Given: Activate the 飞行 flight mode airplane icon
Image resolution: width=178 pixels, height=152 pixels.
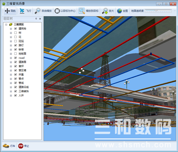Looking at the screenshot, I should [x=22, y=11].
